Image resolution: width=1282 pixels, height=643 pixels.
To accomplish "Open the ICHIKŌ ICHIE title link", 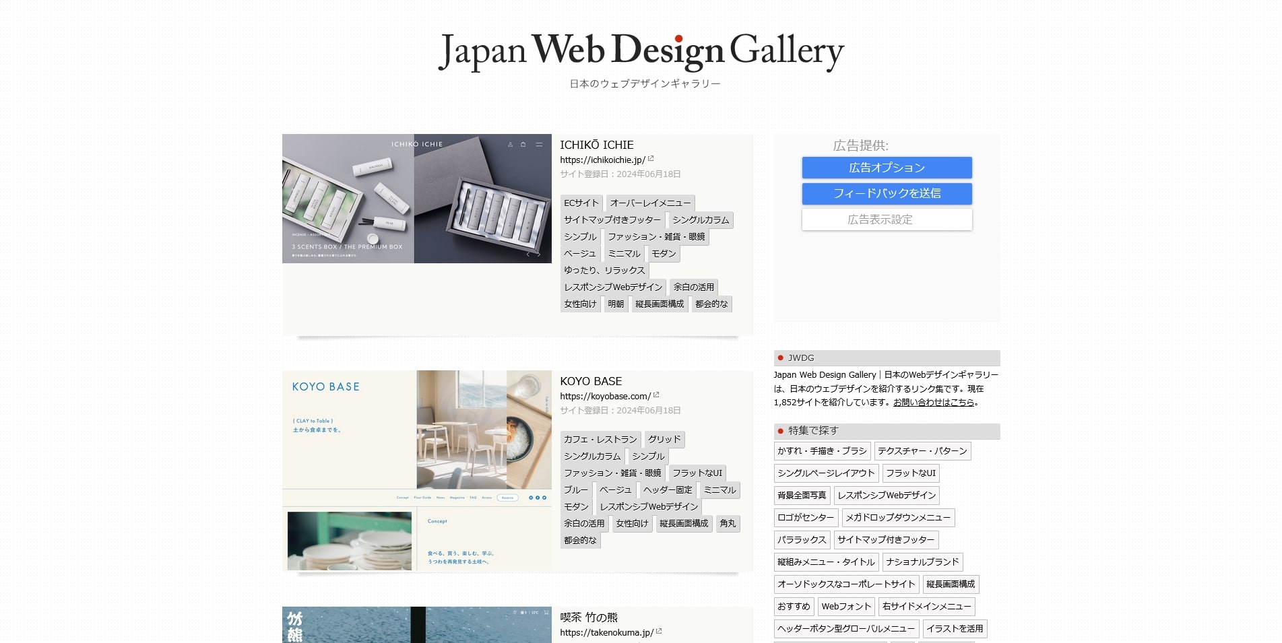I will pos(597,145).
